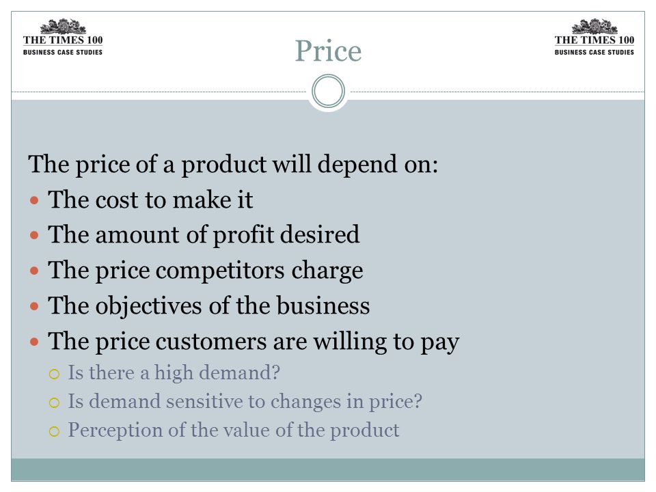Click the text 'The amount of profit desired'
Image resolution: width=656 pixels, height=492 pixels.
pos(204,235)
